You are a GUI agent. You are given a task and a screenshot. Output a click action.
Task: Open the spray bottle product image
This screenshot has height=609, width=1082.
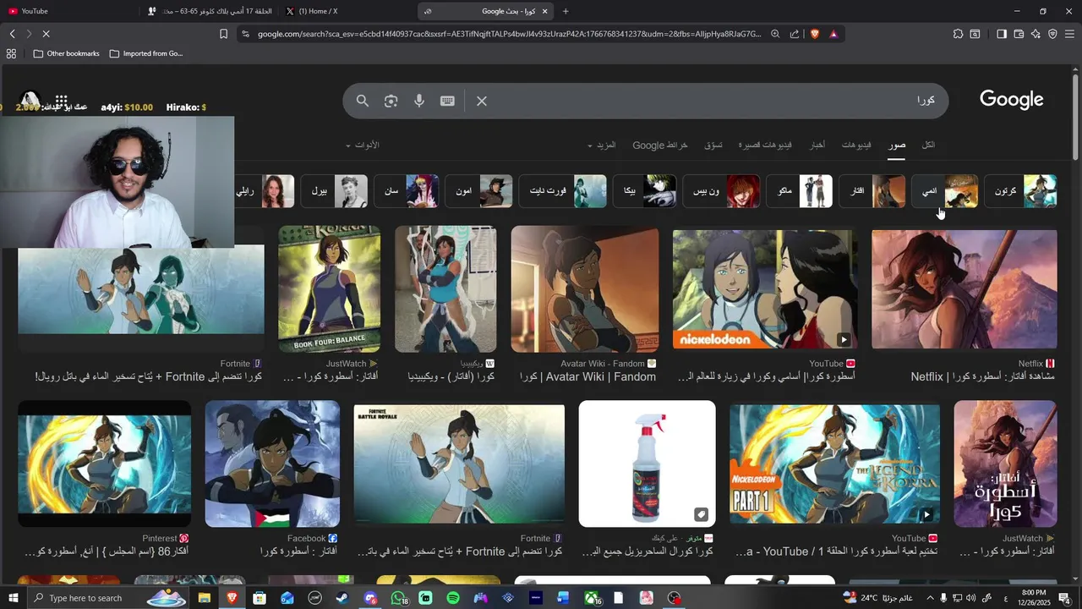648,464
